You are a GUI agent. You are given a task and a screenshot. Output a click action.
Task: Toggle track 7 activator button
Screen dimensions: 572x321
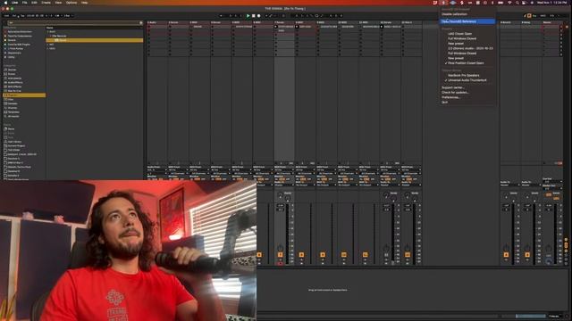[280, 255]
